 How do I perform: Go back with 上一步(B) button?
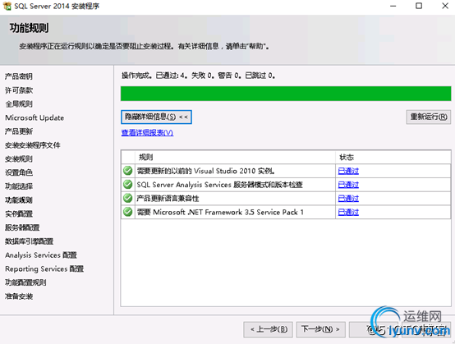pos(268,329)
